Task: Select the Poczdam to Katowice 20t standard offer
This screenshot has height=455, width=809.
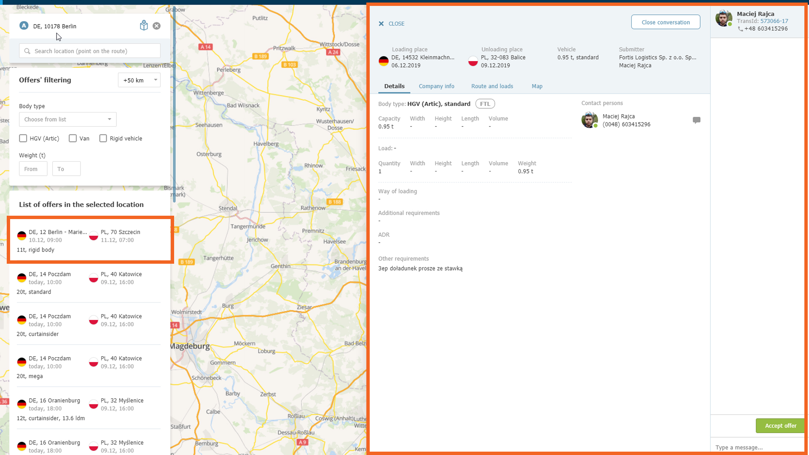Action: 89,282
